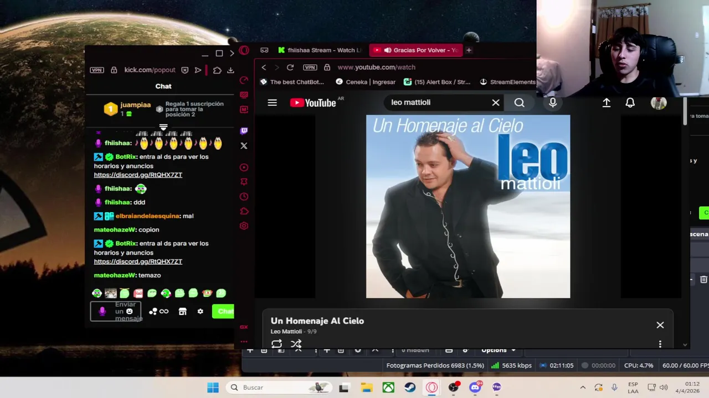This screenshot has height=398, width=709.
Task: Send message with green Chat button
Action: click(x=224, y=312)
